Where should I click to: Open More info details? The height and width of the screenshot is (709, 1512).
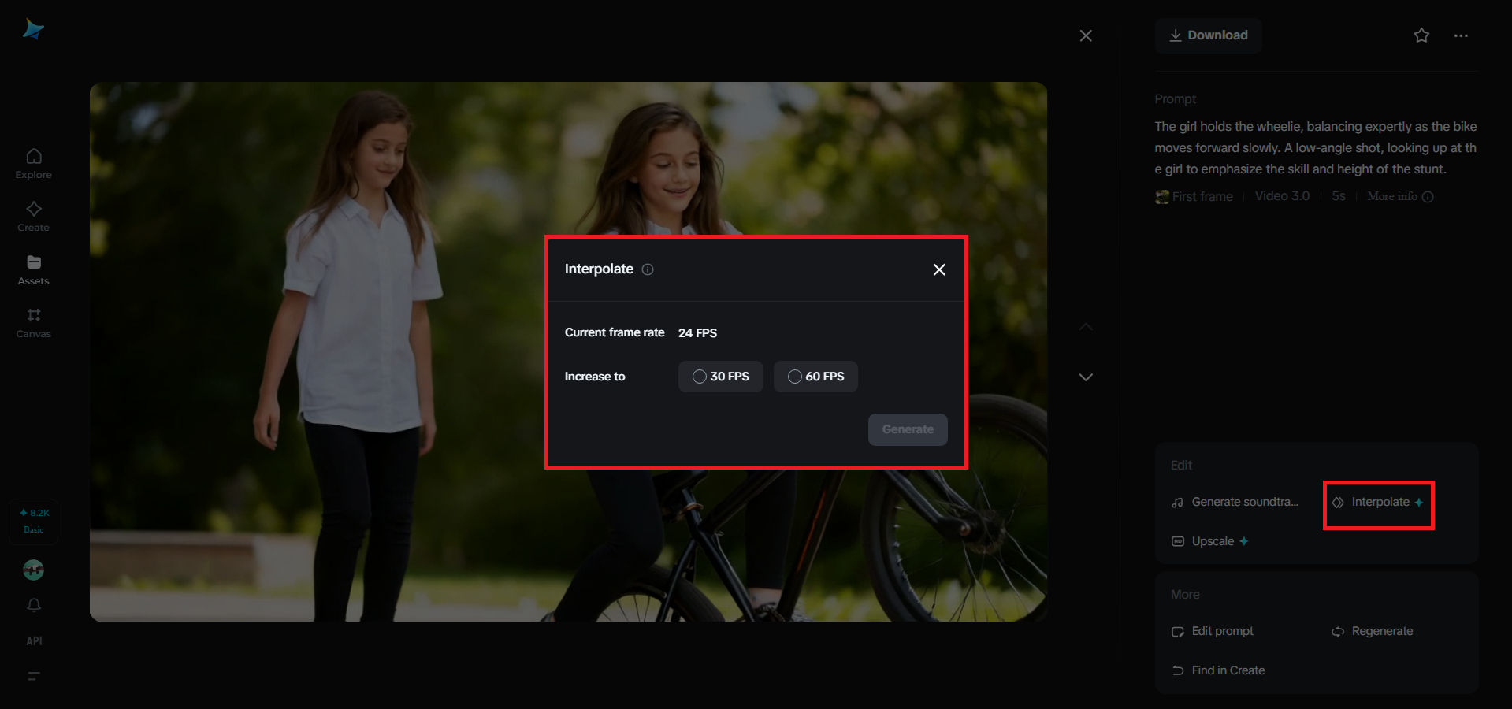click(x=1400, y=196)
